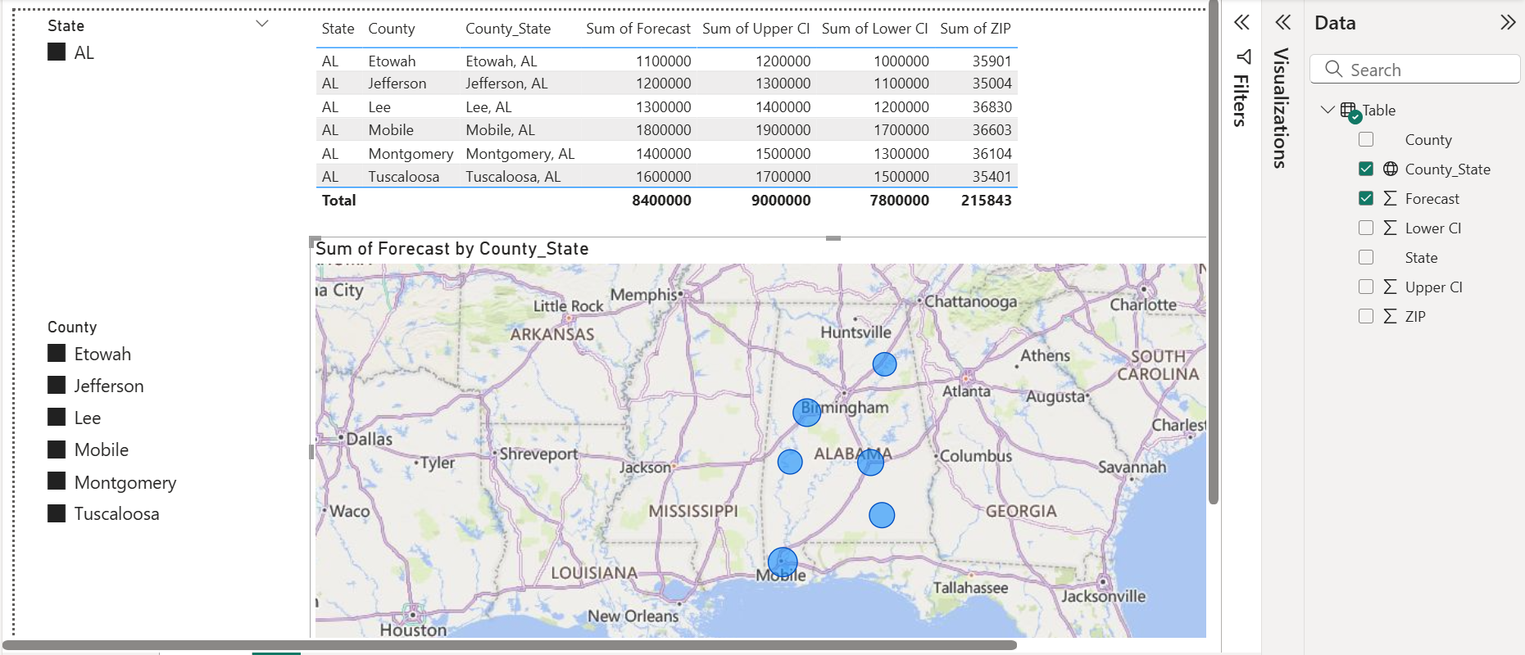This screenshot has width=1525, height=655.
Task: Sort by the State column header
Action: (x=338, y=29)
